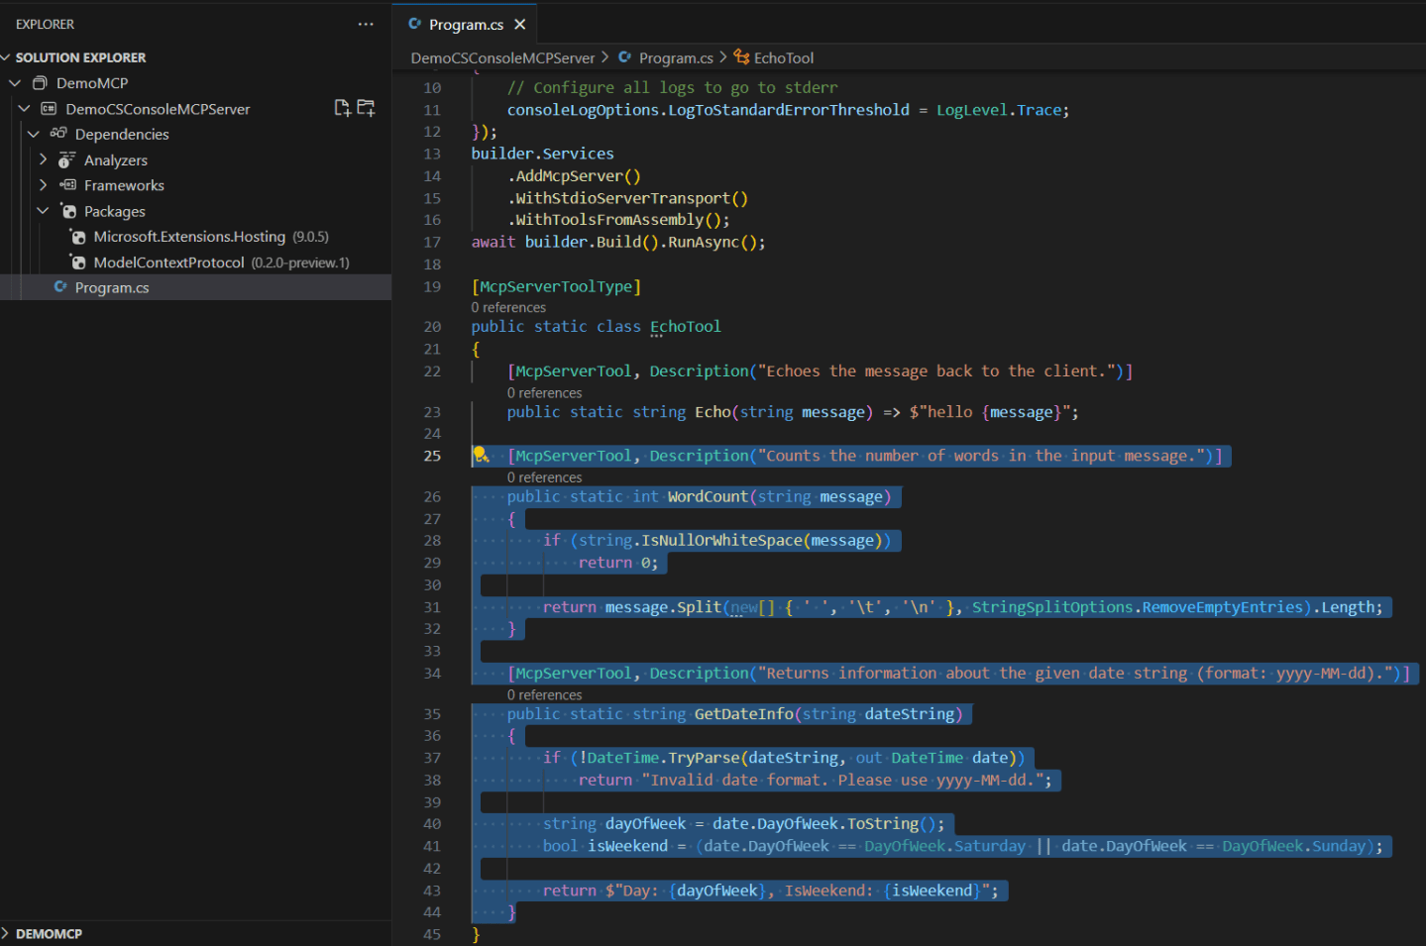Image resolution: width=1426 pixels, height=946 pixels.
Task: Click the package icon next to Microsoft.Extensions.Hosting
Action: point(78,236)
